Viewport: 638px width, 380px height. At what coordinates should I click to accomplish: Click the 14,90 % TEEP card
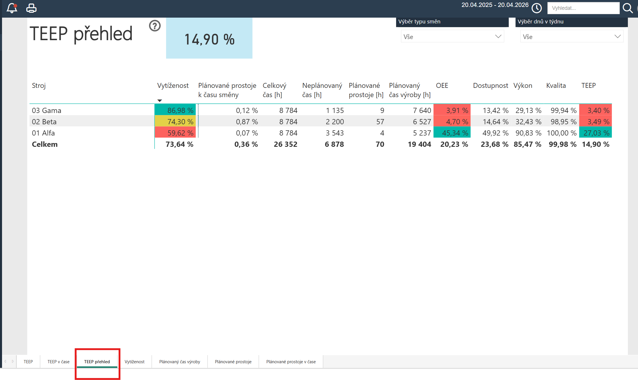pos(209,38)
